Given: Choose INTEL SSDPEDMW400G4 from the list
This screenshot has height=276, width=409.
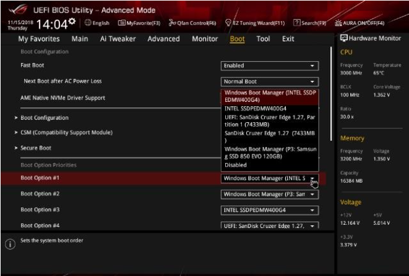Looking at the screenshot, I should (x=255, y=107).
